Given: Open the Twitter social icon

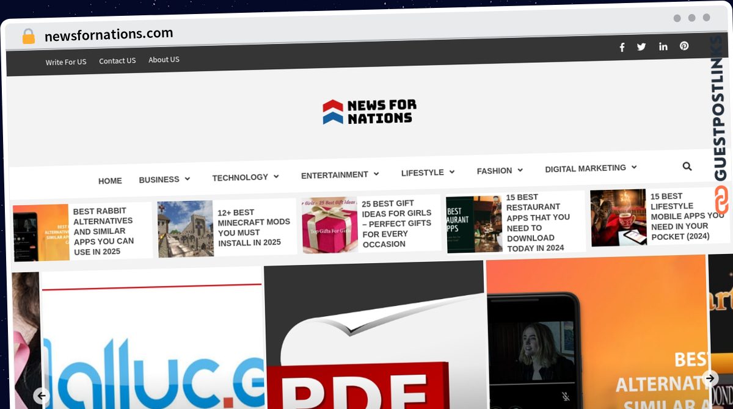Looking at the screenshot, I should (x=641, y=46).
